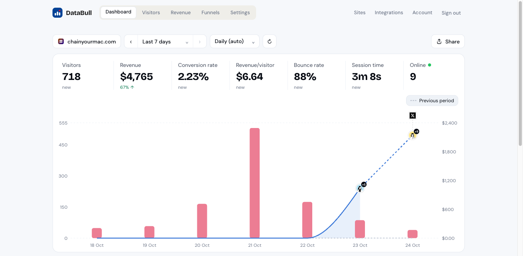Open the Settings tab
Image resolution: width=523 pixels, height=256 pixels.
click(240, 13)
